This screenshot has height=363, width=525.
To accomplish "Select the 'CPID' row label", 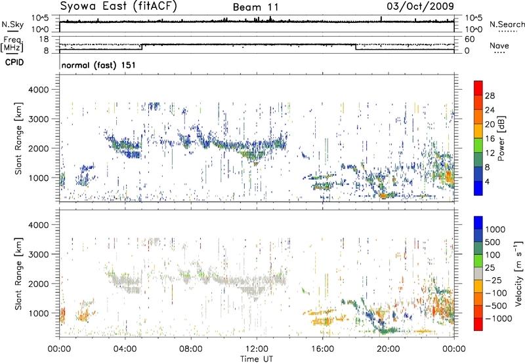I will coord(14,62).
